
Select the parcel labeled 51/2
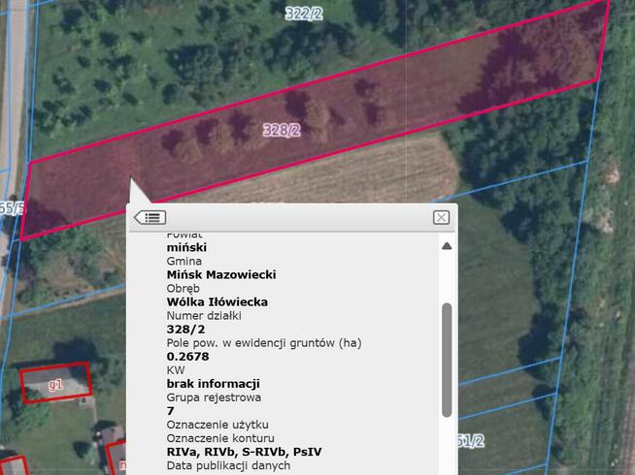click(469, 441)
